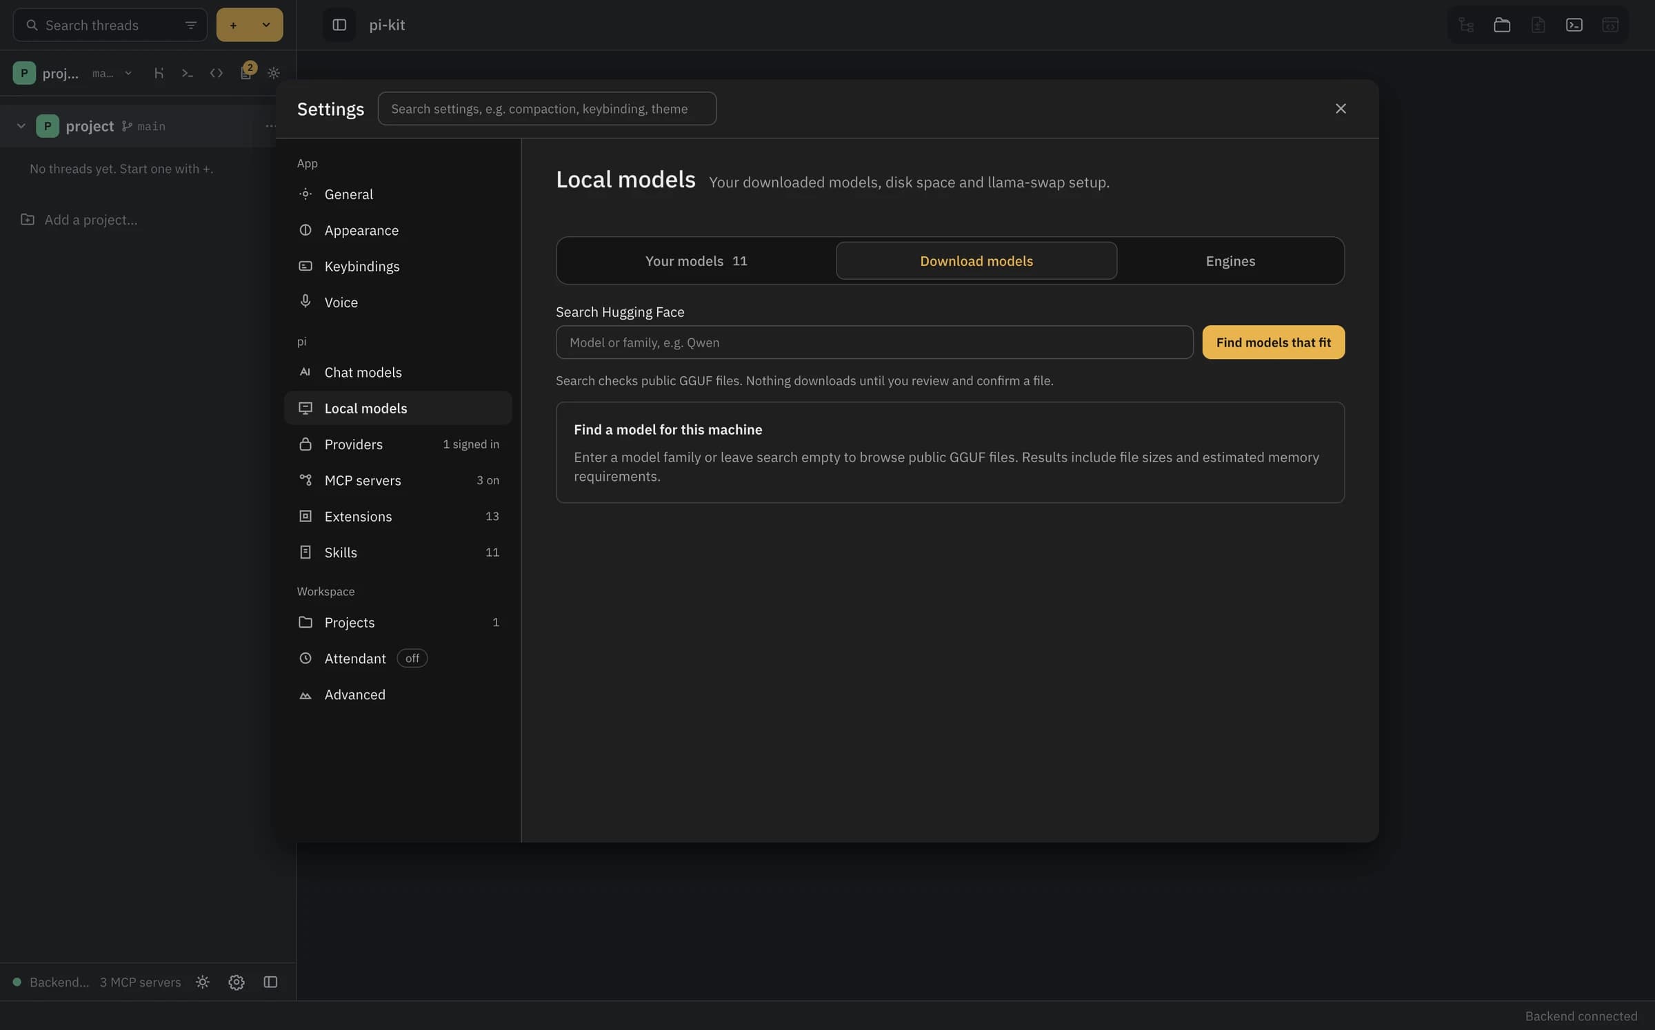This screenshot has width=1655, height=1030.
Task: Click the filter icon in Search threads
Action: 191,25
